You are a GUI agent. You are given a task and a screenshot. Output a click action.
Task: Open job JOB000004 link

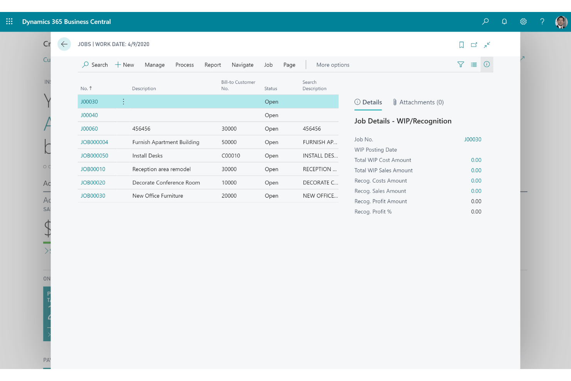[95, 142]
